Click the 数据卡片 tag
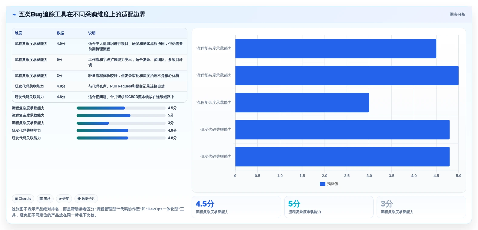478x230 pixels. pos(86,199)
